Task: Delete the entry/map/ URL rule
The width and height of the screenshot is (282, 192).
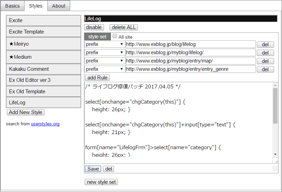Action: coord(265,61)
